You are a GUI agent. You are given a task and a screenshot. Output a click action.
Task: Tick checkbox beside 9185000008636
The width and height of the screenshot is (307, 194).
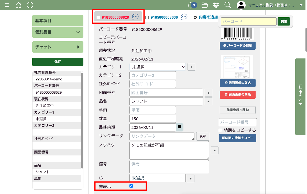click(x=147, y=17)
